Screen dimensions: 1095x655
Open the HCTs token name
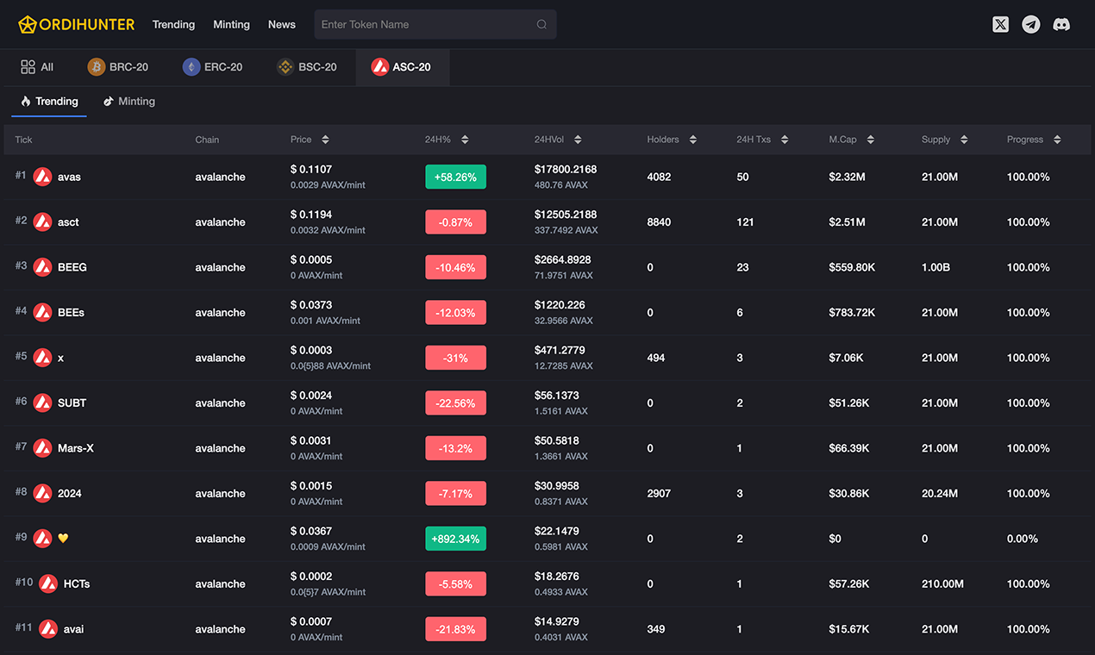(x=77, y=583)
